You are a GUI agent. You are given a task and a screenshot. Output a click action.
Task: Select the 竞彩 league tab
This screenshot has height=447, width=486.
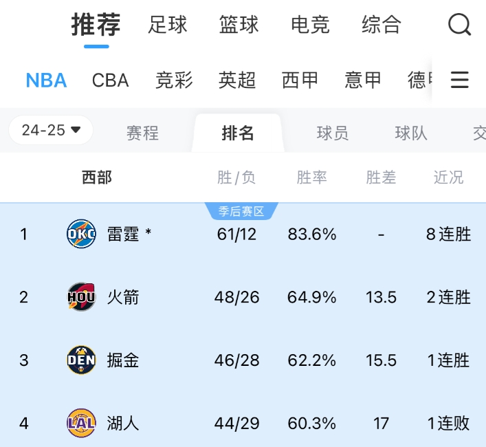click(x=174, y=80)
